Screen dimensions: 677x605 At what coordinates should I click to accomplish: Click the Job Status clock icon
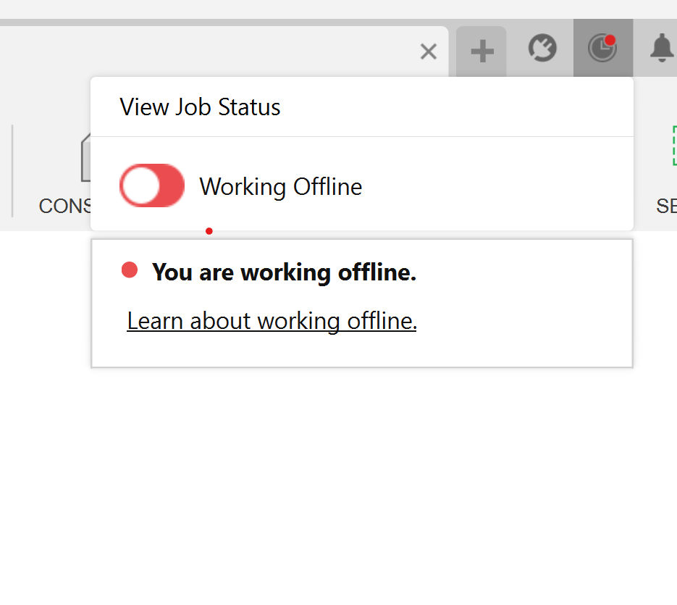[x=601, y=49]
